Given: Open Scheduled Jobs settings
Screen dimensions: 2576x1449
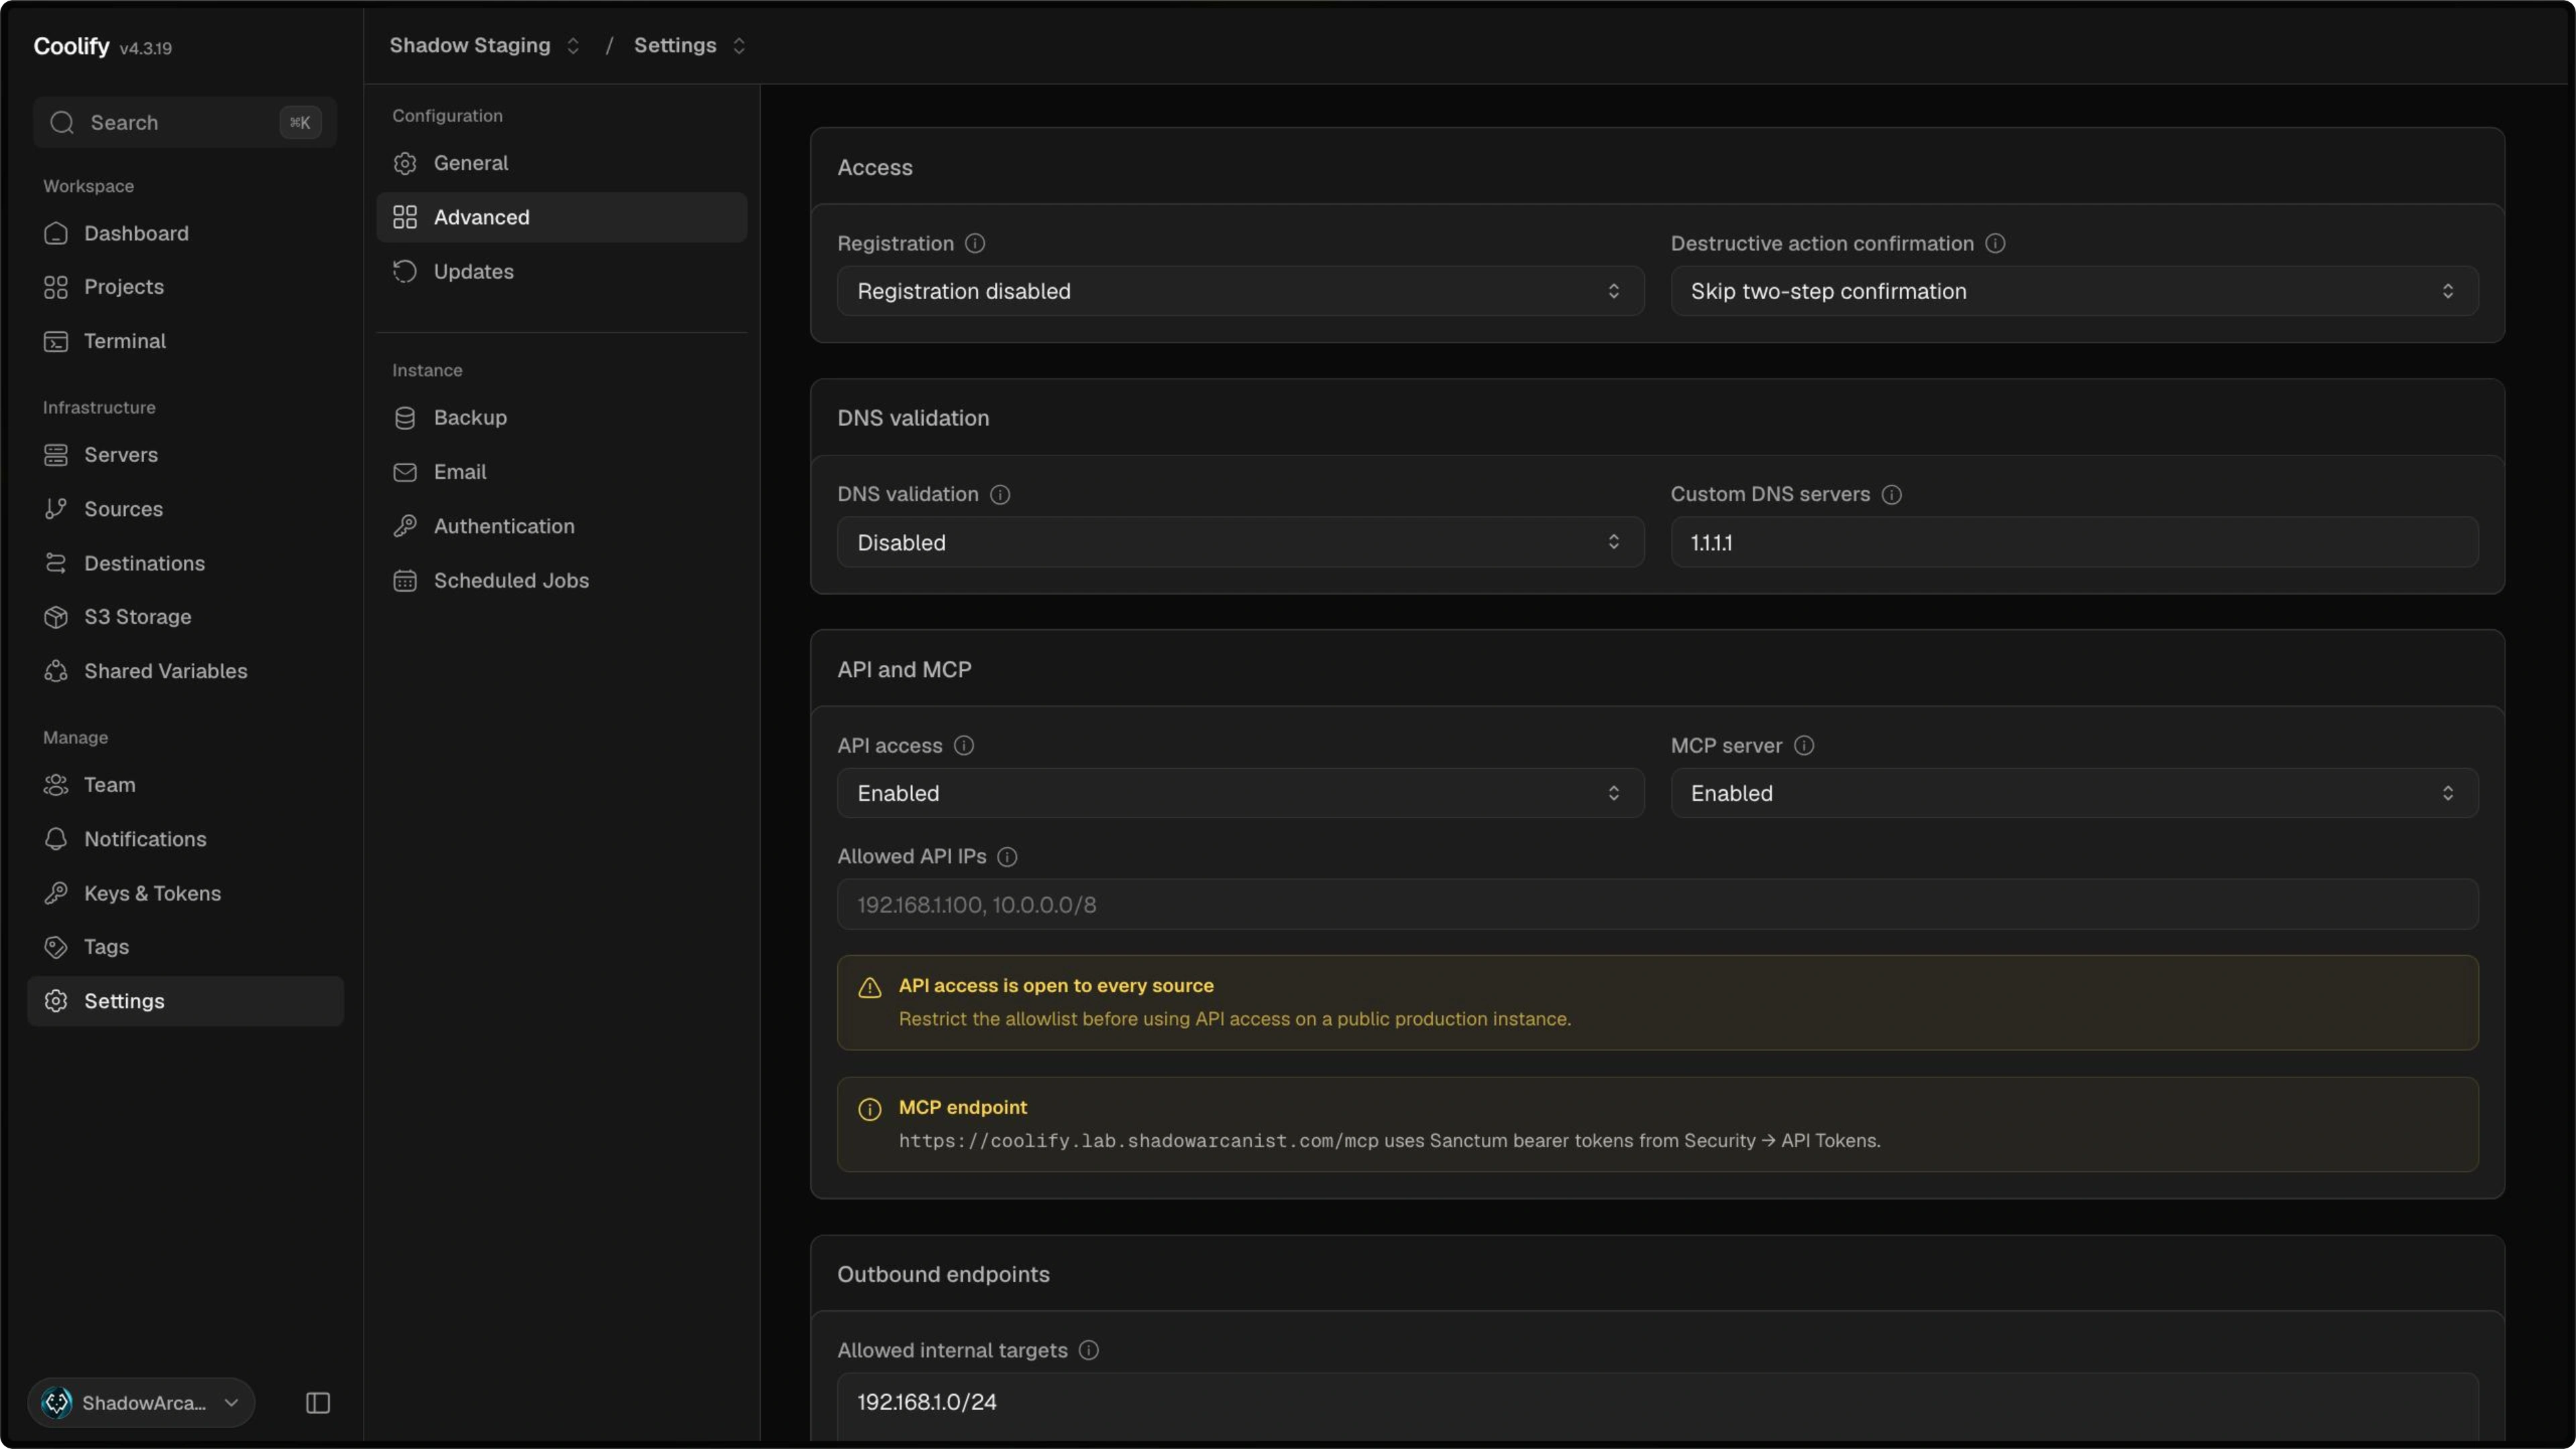Looking at the screenshot, I should pyautogui.click(x=561, y=580).
